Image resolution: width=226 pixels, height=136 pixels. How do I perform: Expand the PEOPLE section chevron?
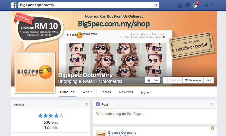pyautogui.click(x=87, y=104)
